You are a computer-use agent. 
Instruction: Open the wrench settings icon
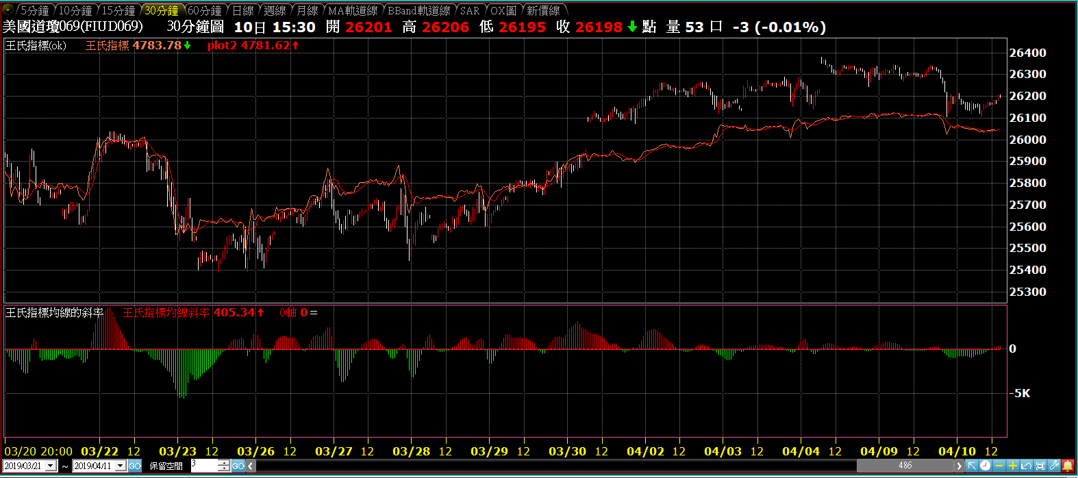coord(1053,466)
